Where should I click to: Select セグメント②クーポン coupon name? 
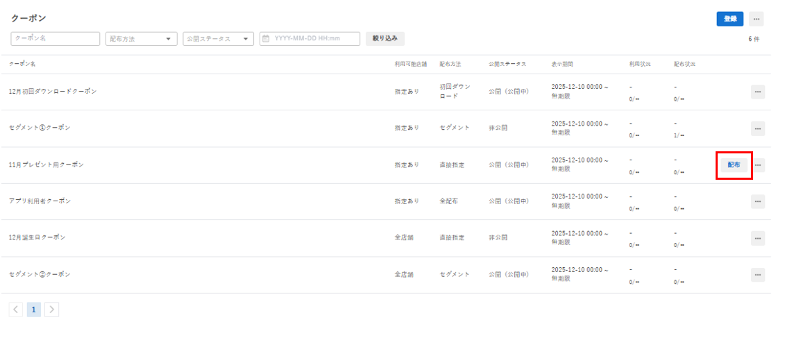point(40,275)
